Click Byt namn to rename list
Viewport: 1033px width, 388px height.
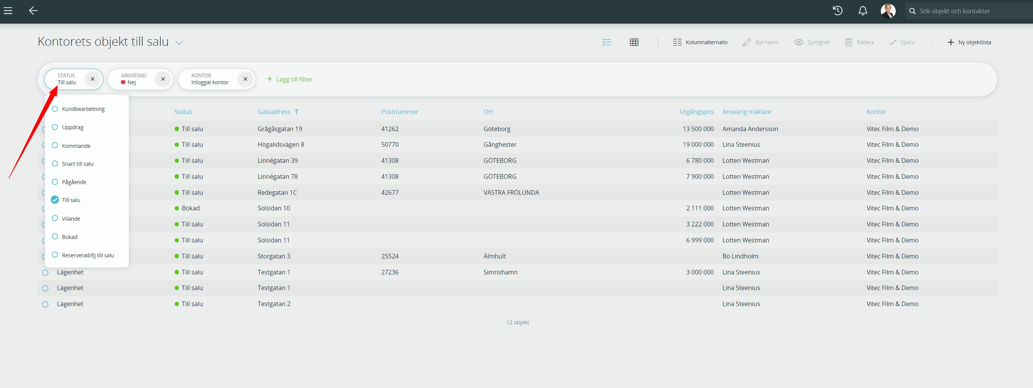coord(761,42)
